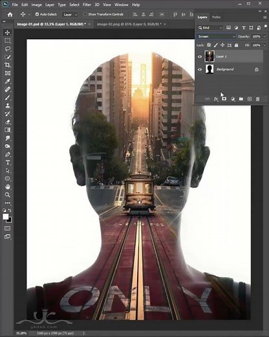Click the zoom percentage field in status bar

(x=21, y=333)
